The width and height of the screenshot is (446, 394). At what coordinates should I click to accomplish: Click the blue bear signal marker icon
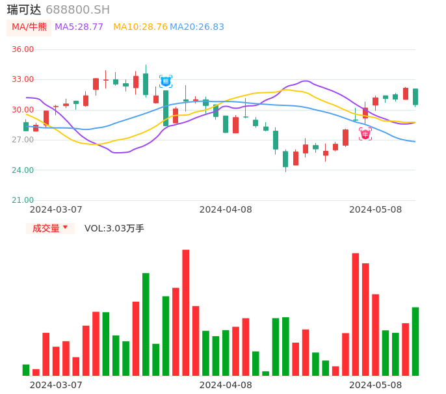[x=166, y=81]
